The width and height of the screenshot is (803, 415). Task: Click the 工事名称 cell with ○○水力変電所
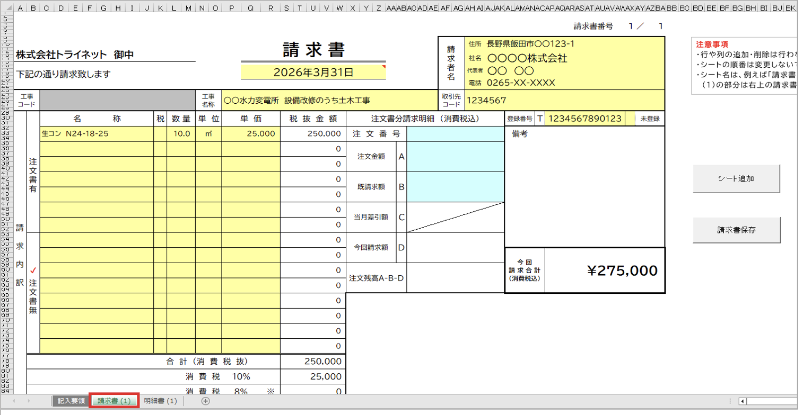tap(329, 100)
